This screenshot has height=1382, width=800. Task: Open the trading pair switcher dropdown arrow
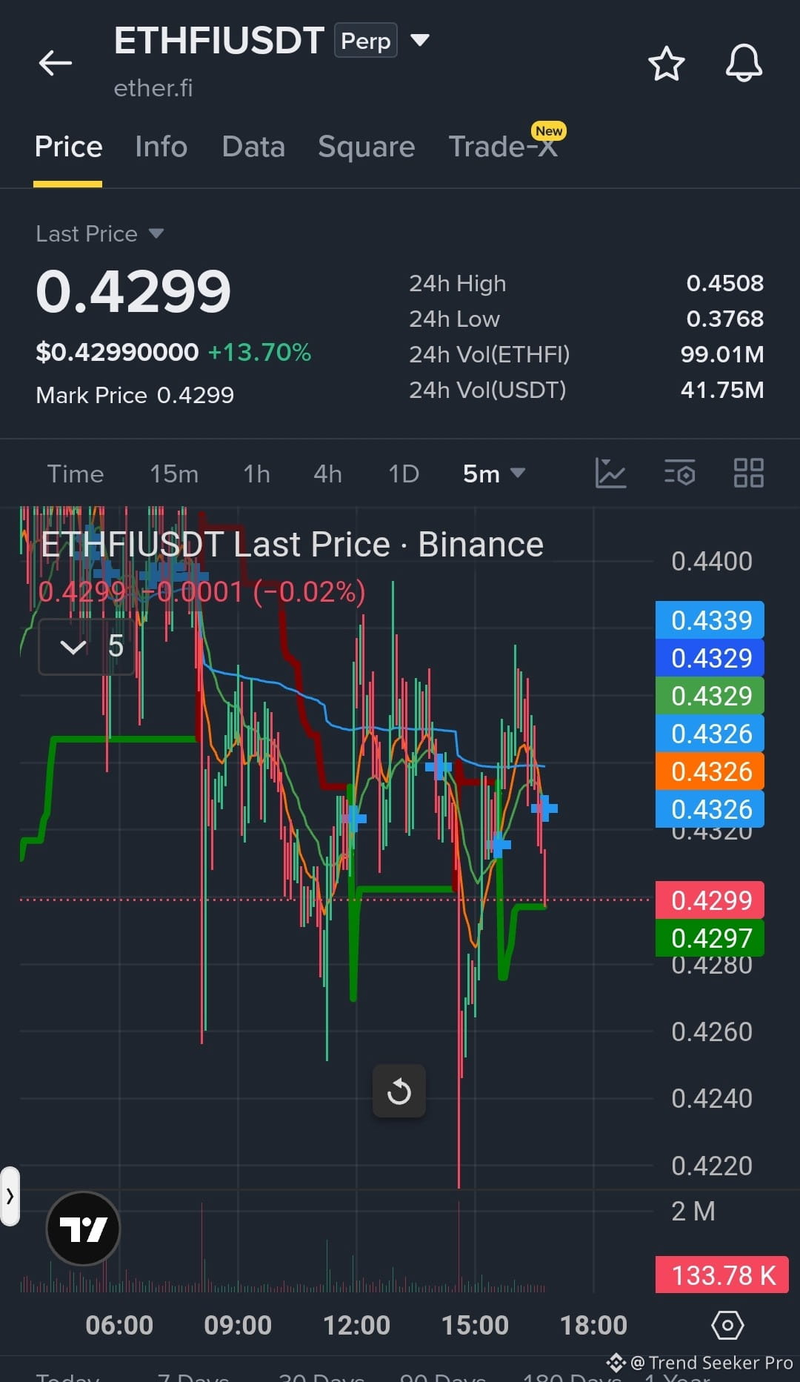coord(420,40)
